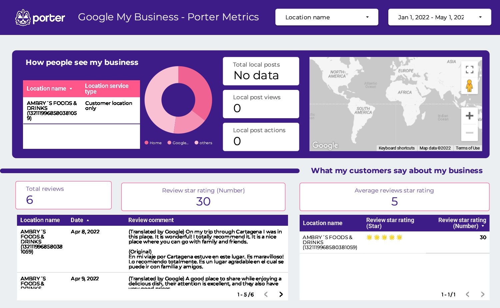The image size is (500, 308).
Task: Click the Home legend color dot
Action: pos(146,143)
